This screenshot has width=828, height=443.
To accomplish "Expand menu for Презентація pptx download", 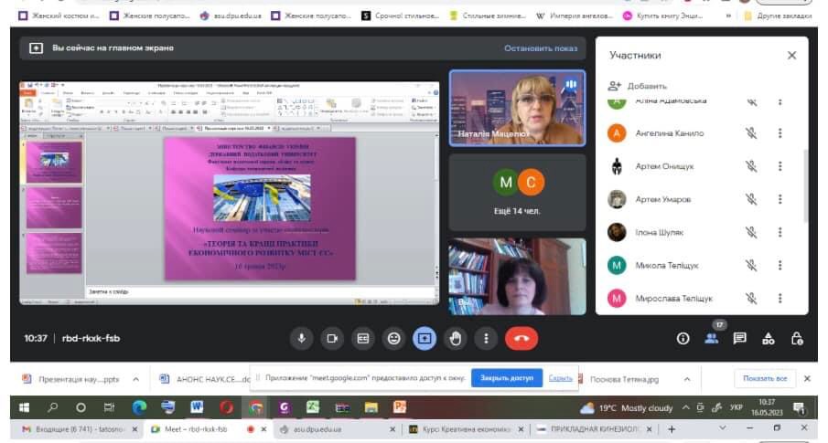I will 135,379.
